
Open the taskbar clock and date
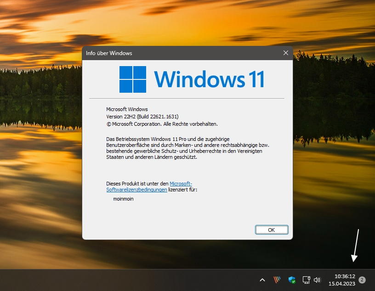pyautogui.click(x=342, y=280)
